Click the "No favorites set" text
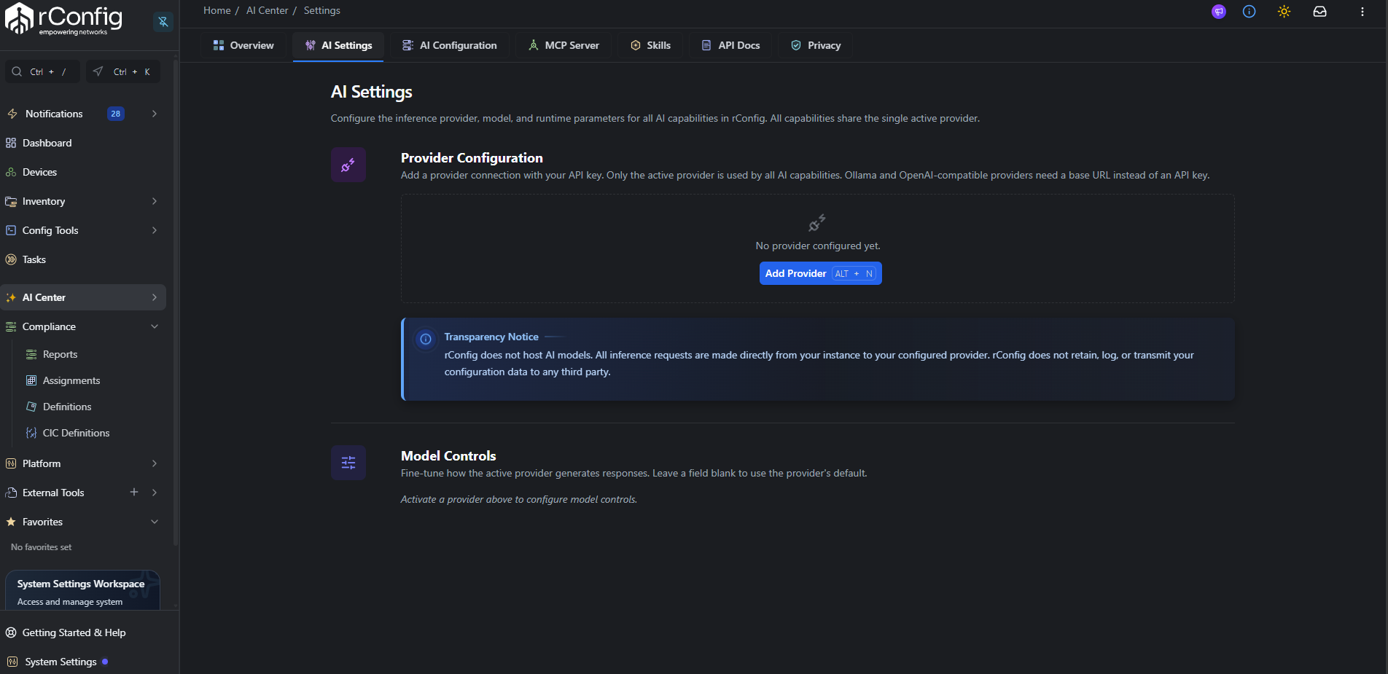Viewport: 1388px width, 674px height. [41, 547]
